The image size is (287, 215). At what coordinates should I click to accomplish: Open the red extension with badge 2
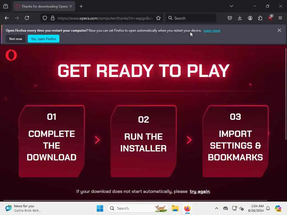coord(270,18)
